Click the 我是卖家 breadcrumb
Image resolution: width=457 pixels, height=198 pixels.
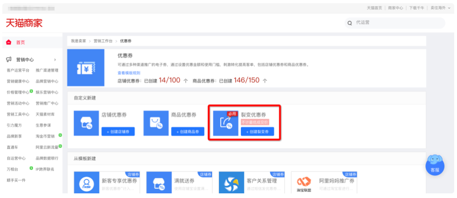(79, 41)
